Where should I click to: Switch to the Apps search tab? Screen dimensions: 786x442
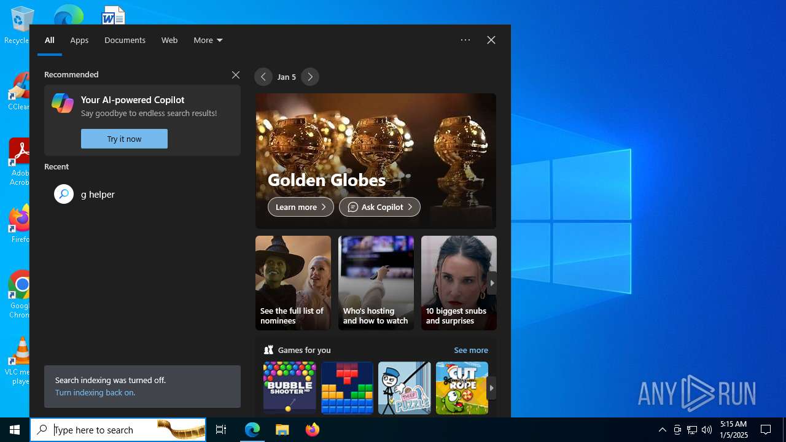[x=79, y=40]
